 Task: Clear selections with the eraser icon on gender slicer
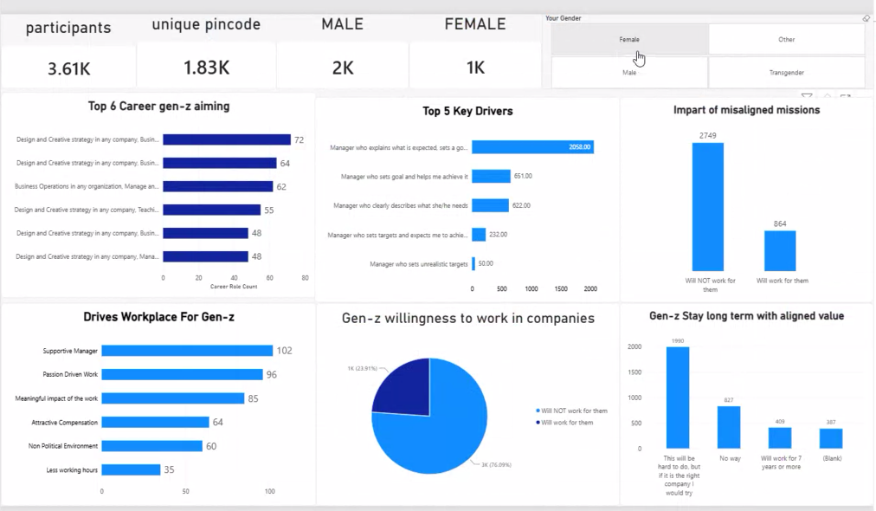coord(866,18)
